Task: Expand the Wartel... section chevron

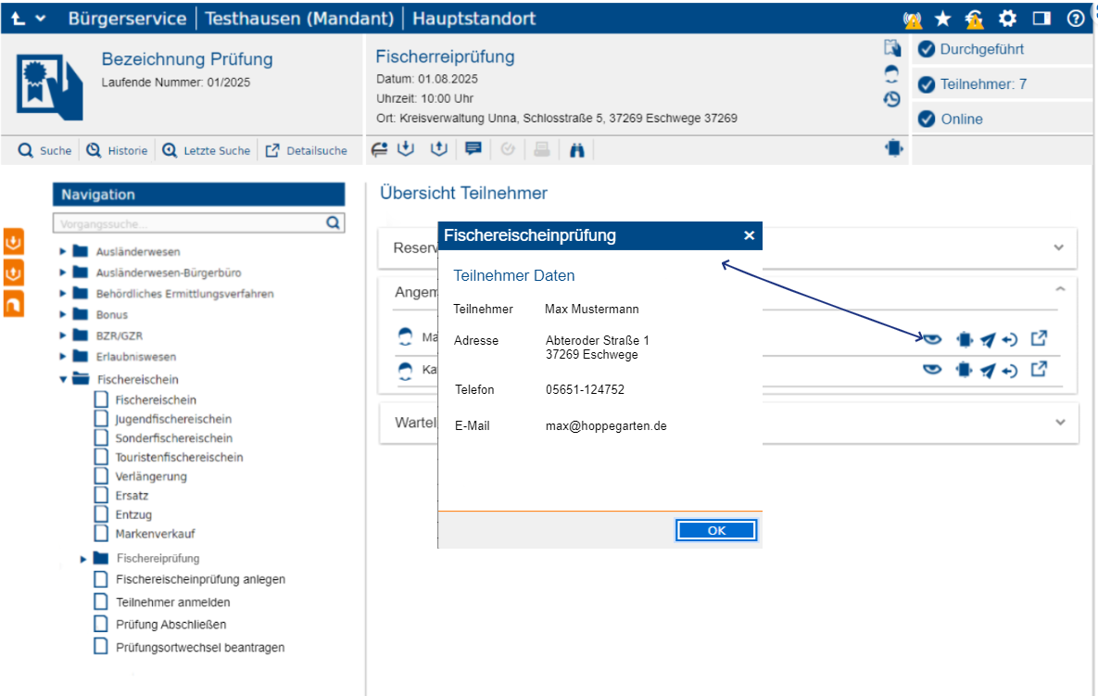Action: tap(1059, 423)
